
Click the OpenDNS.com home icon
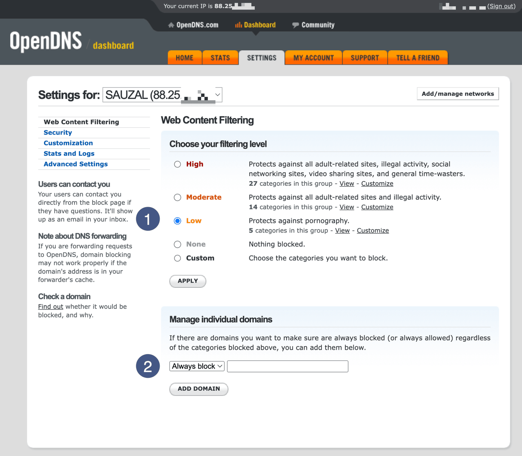click(x=171, y=25)
